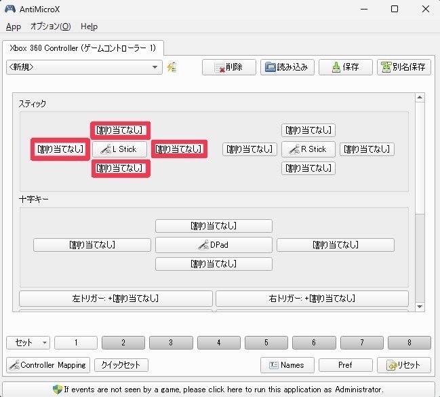The image size is (440, 397).
Task: Click the Names toggle button
Action: point(287,365)
